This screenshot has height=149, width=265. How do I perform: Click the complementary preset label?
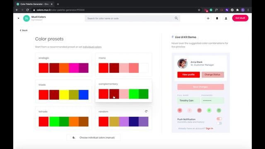(x=108, y=84)
